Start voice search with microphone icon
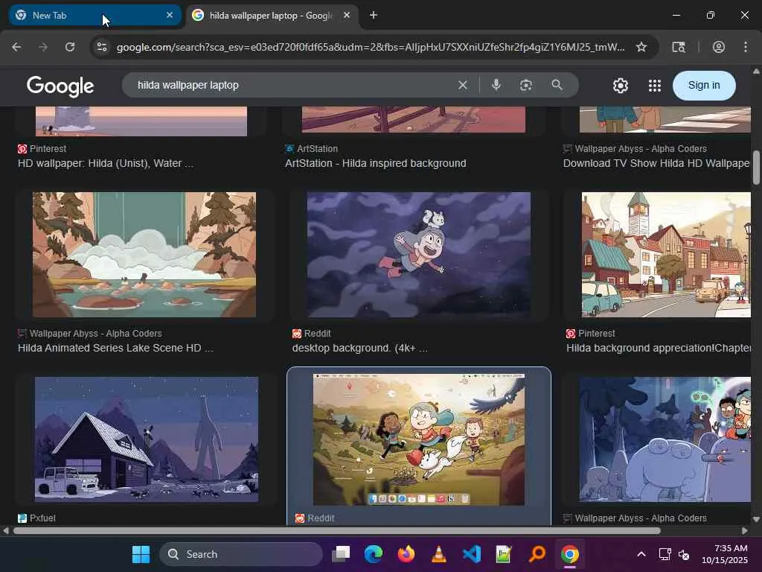This screenshot has height=572, width=762. coord(496,85)
